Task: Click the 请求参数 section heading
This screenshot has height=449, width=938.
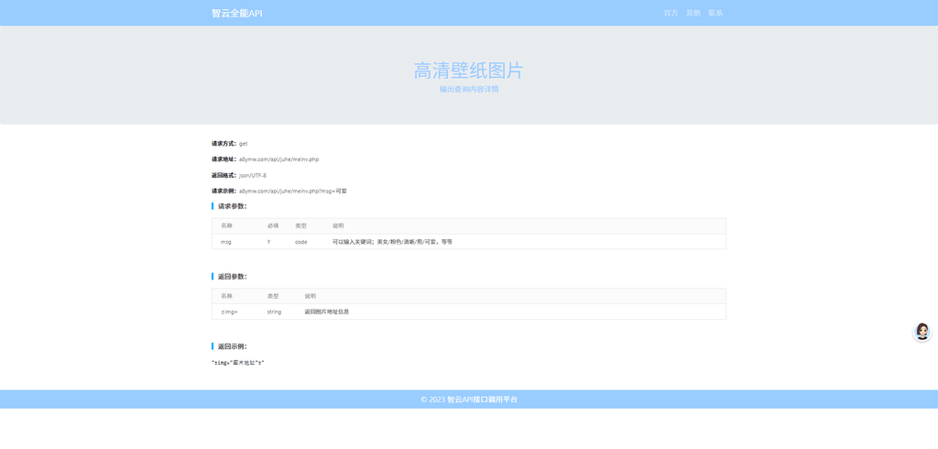Action: [x=232, y=206]
